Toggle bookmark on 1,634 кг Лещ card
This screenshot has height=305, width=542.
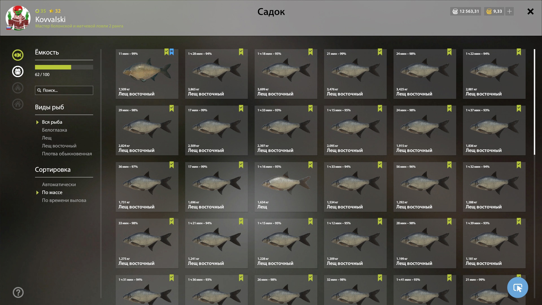tap(311, 165)
